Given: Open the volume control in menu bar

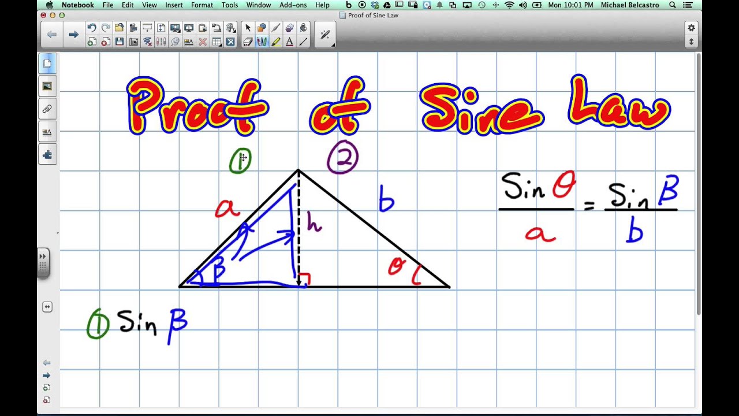Looking at the screenshot, I should (524, 5).
